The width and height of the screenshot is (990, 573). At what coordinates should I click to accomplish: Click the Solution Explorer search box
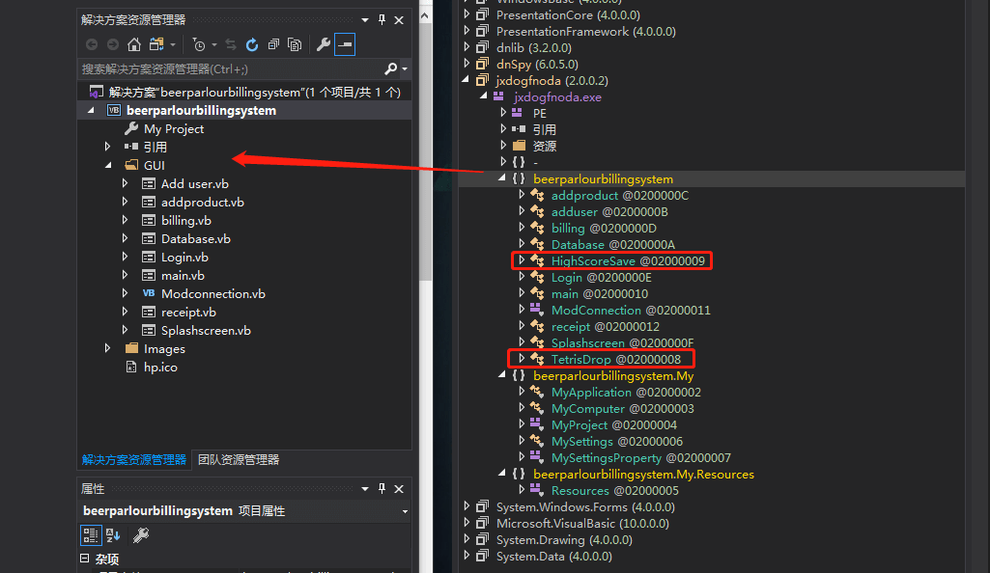click(231, 68)
